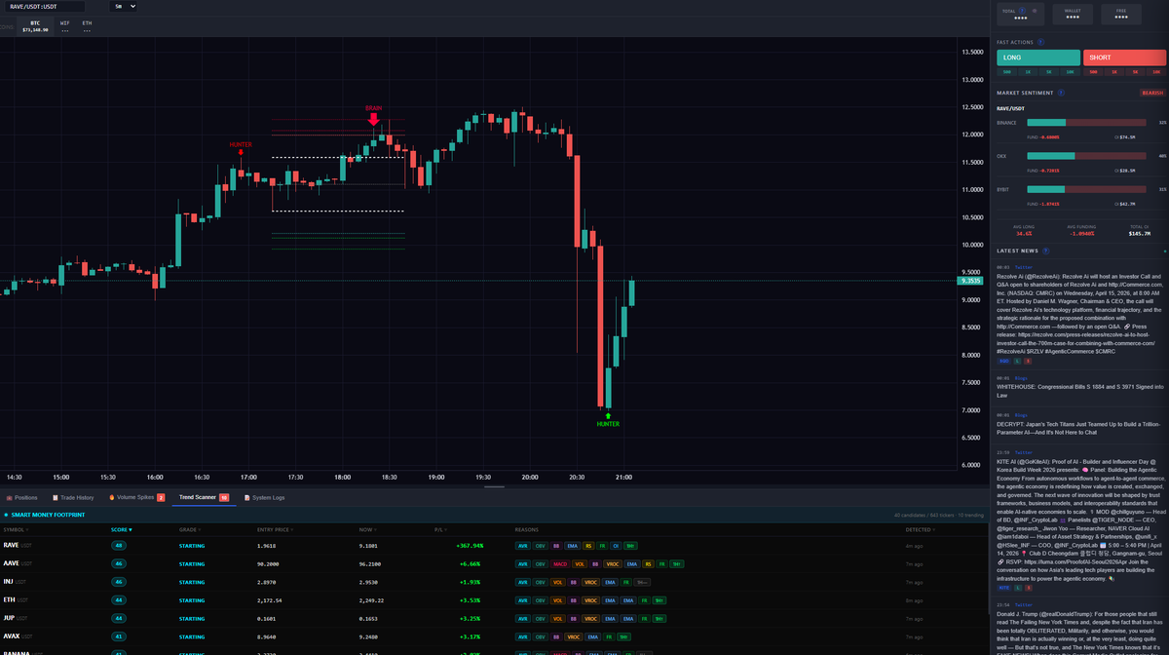Choose 1K size under LONG

click(x=1028, y=72)
